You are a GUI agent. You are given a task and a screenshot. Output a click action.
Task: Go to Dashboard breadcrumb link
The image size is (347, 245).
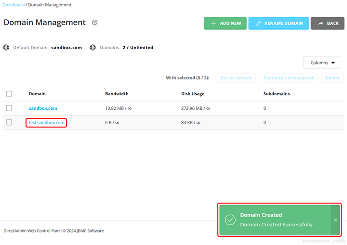pos(14,5)
